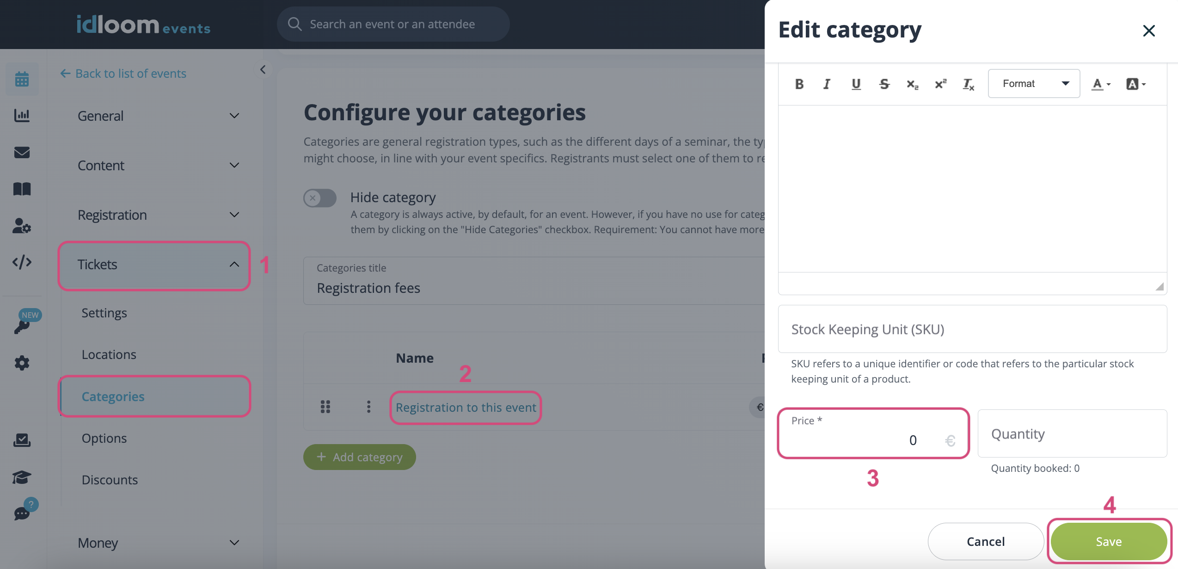Click the Underline formatting icon
The width and height of the screenshot is (1178, 569).
pos(855,83)
